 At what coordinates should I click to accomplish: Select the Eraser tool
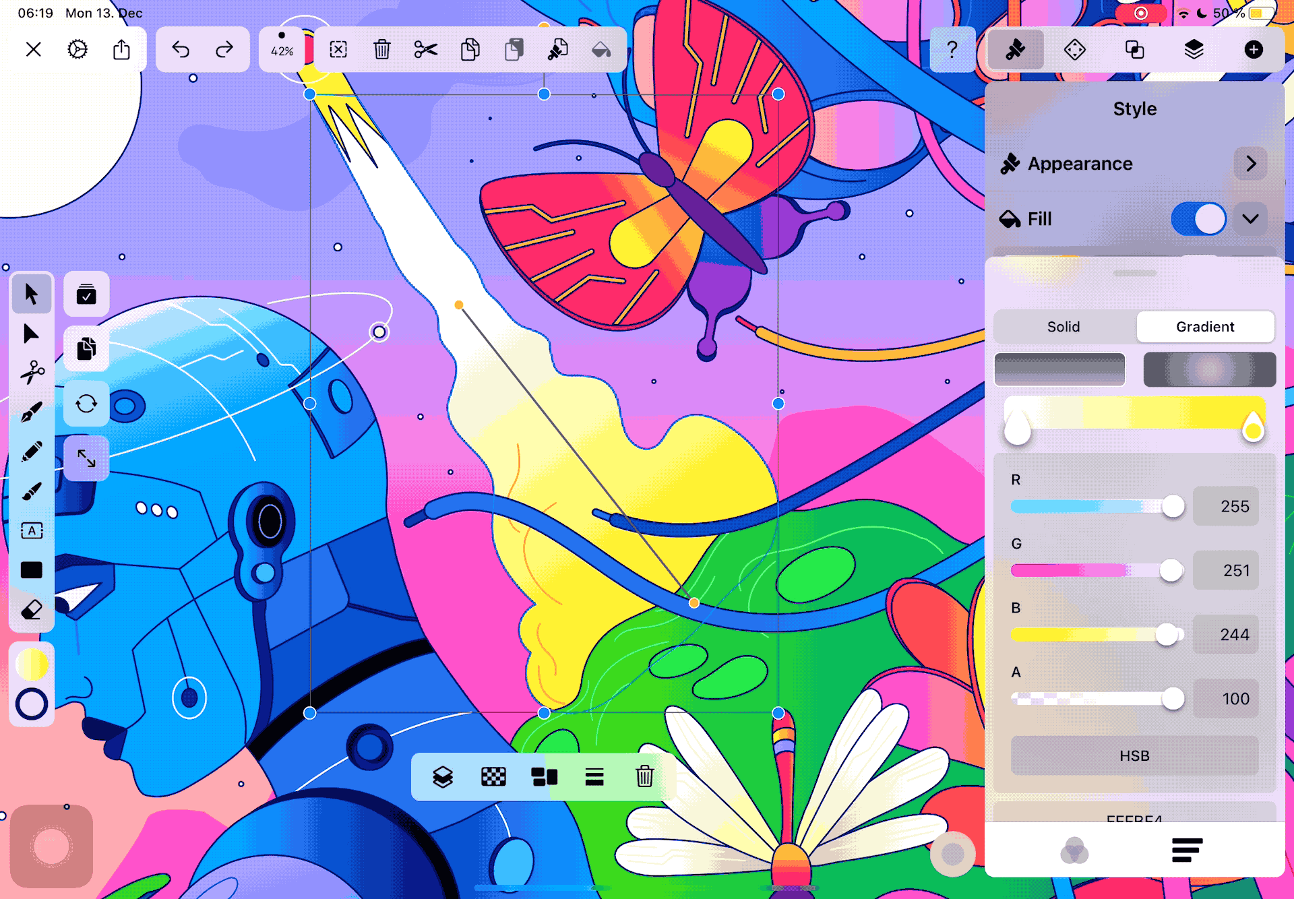31,610
